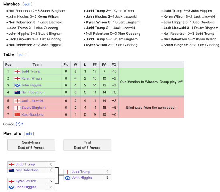Open Kyren Wilson's player link in table
This screenshot has width=220, height=192.
click(x=32, y=78)
